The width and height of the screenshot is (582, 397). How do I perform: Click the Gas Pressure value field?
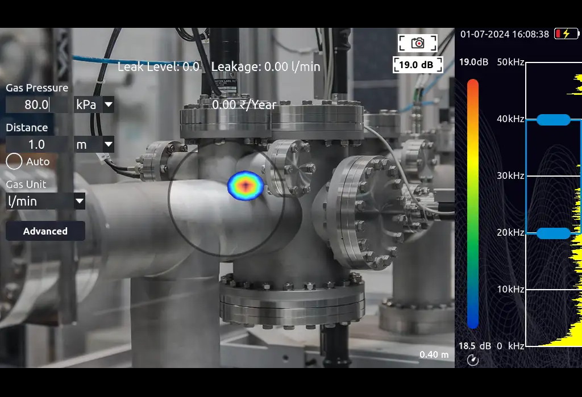tap(37, 105)
